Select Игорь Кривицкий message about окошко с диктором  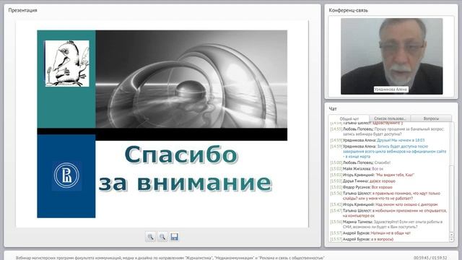tap(384, 204)
